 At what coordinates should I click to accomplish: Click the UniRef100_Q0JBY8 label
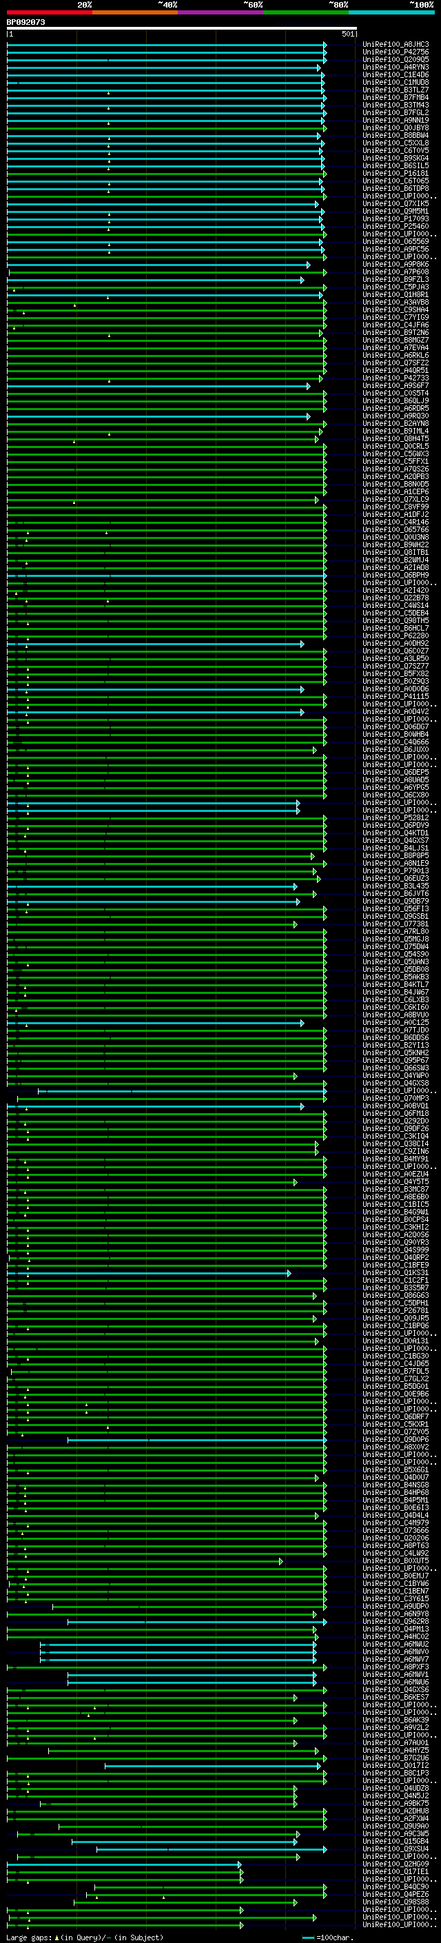396,128
